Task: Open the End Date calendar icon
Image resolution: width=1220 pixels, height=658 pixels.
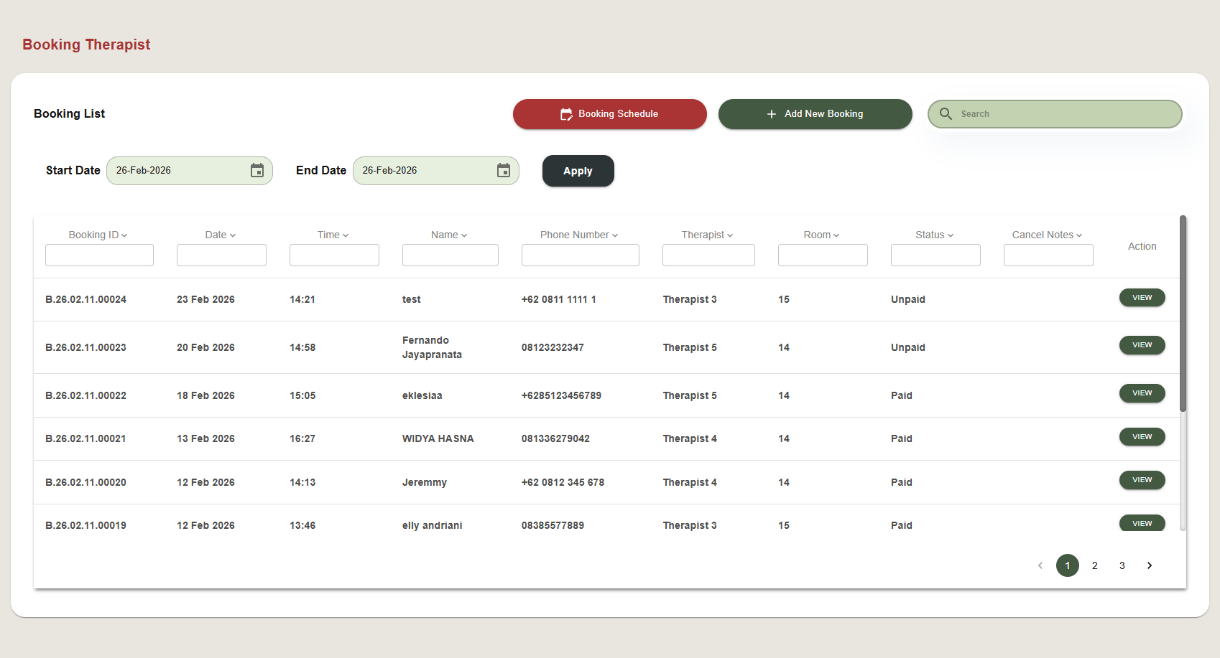Action: coord(504,170)
